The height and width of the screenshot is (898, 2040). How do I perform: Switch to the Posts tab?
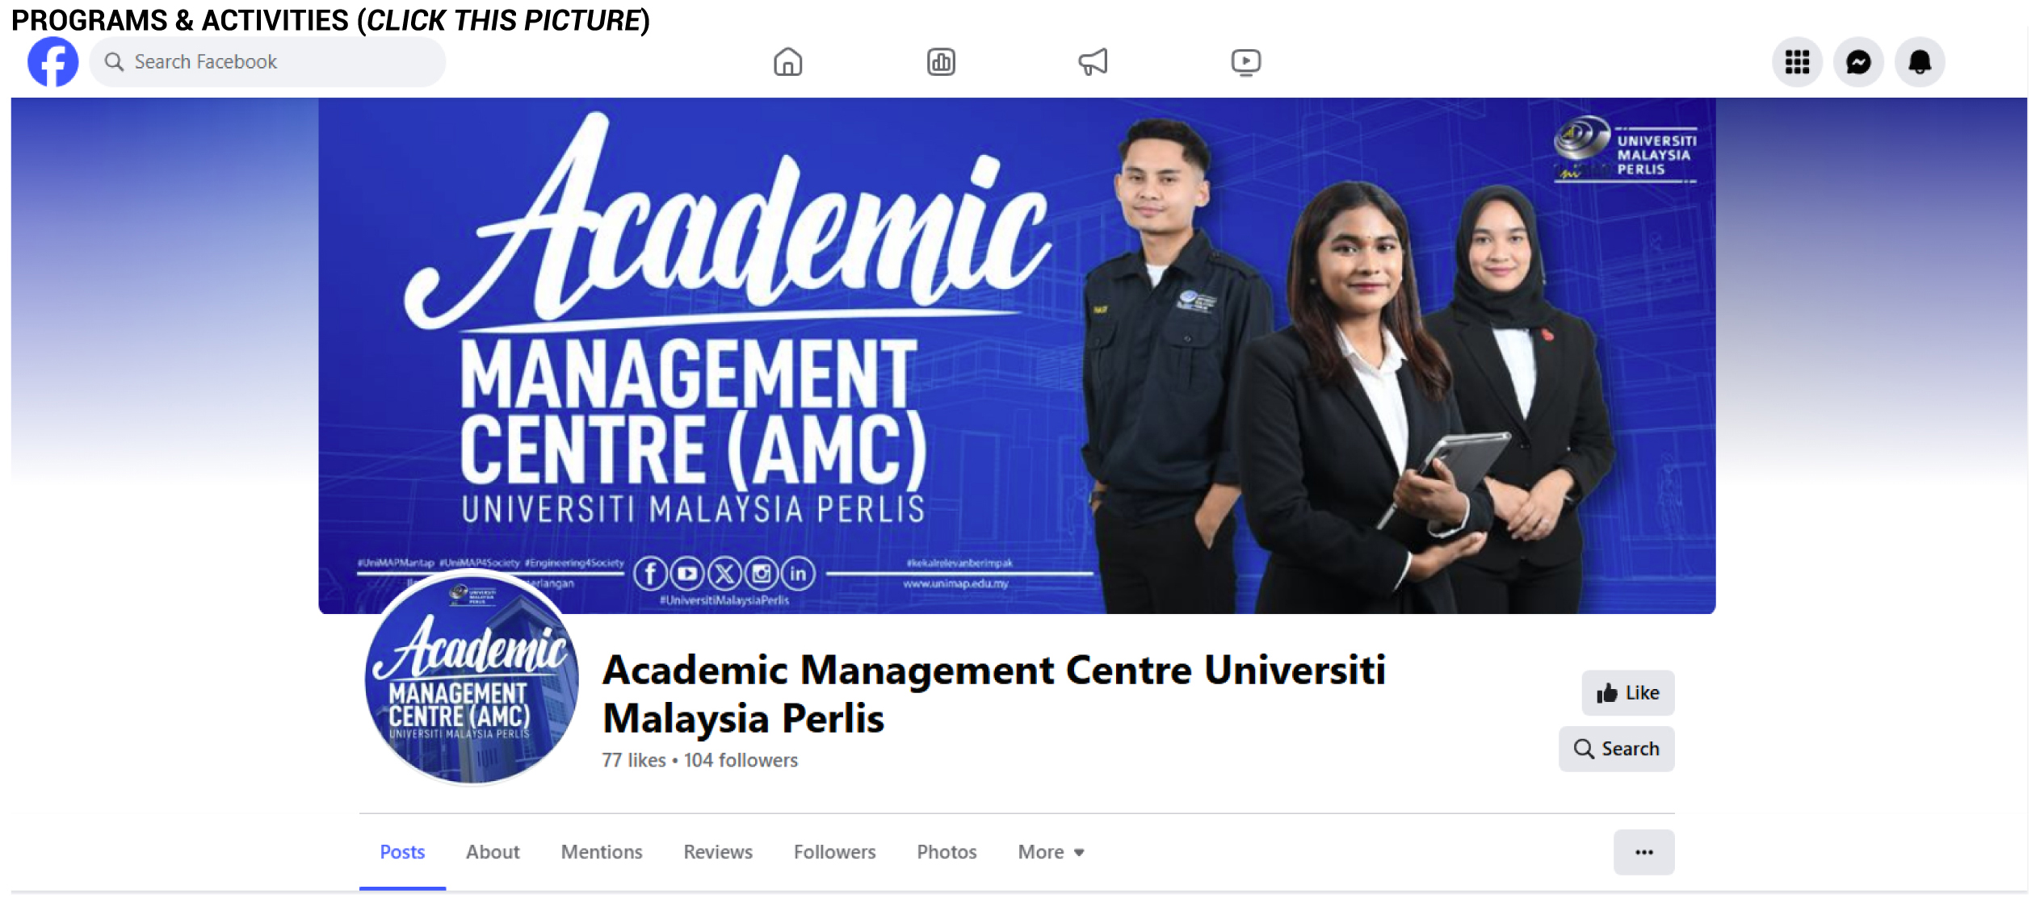402,852
